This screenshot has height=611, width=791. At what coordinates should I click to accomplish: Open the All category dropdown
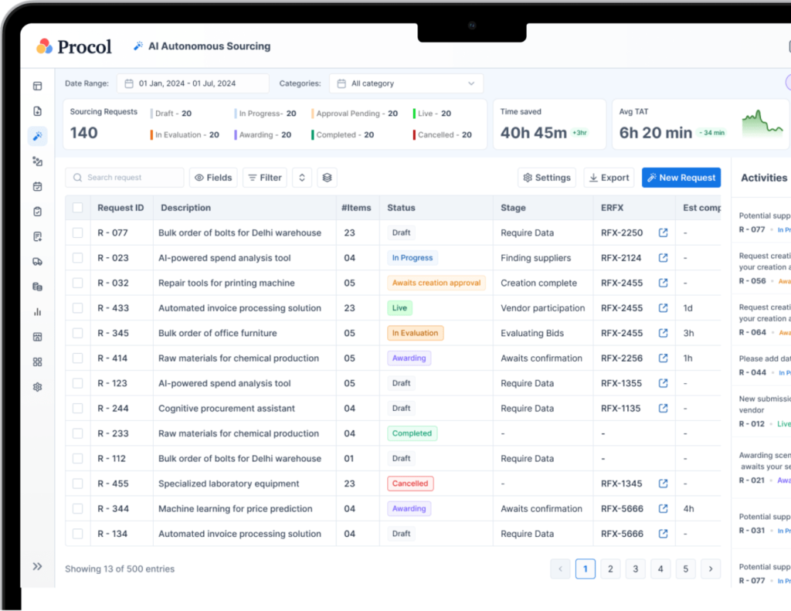pyautogui.click(x=406, y=83)
